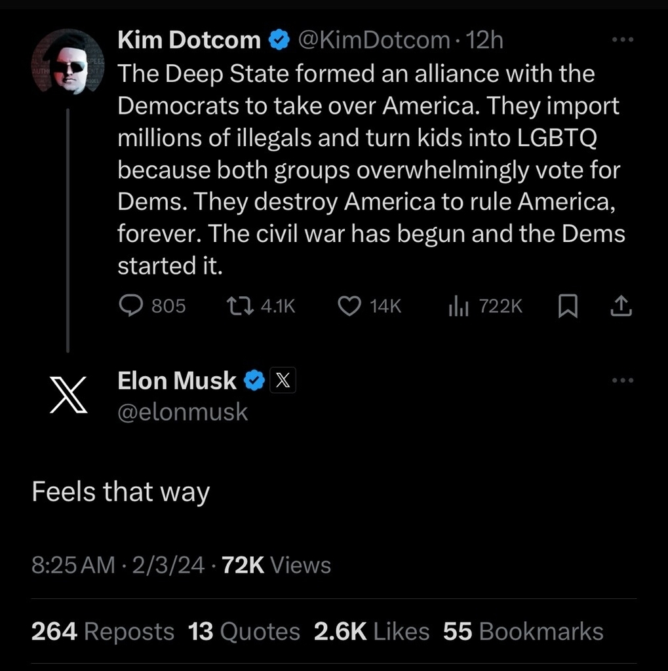
Task: Click Kim Dotcom's blue verified checkmark
Action: (279, 41)
